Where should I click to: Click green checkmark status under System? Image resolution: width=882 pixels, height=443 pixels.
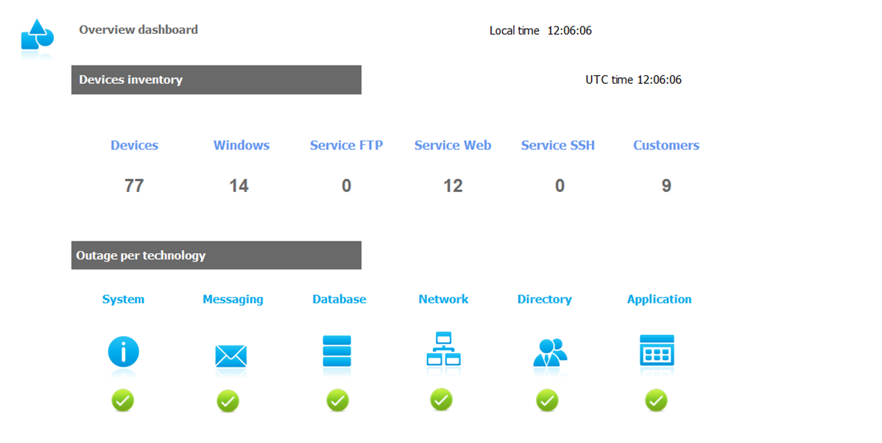[x=123, y=401]
